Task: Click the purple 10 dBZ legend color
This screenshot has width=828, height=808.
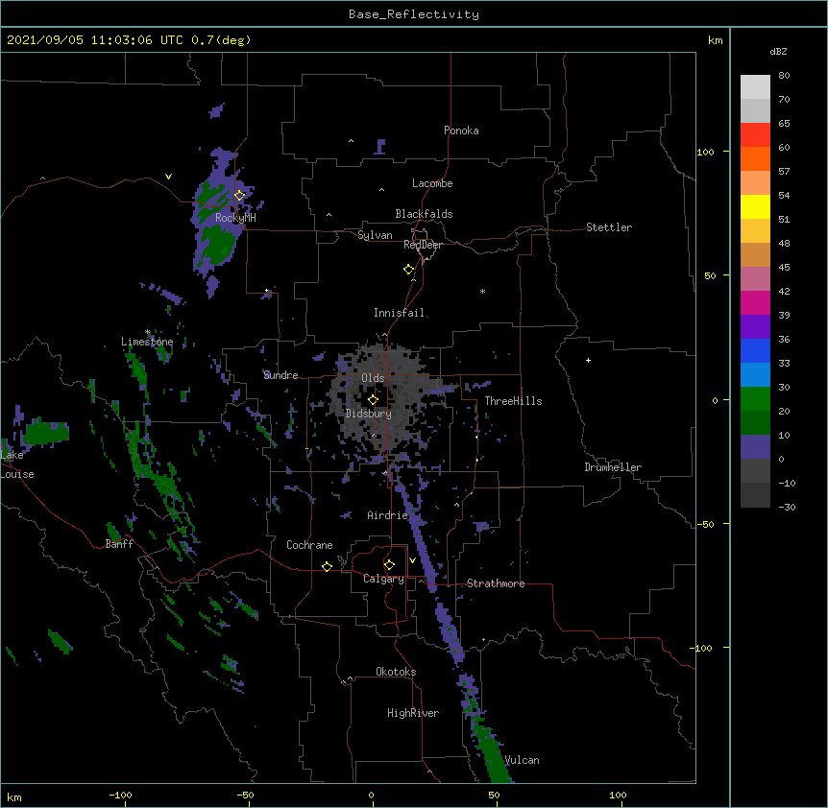Action: pyautogui.click(x=755, y=447)
